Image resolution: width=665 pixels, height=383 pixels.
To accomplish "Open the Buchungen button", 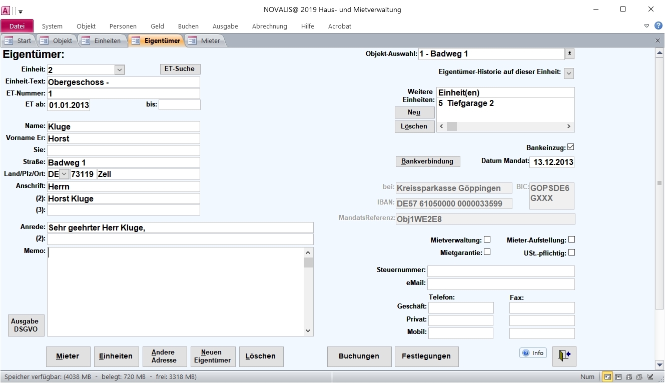I will [x=359, y=356].
